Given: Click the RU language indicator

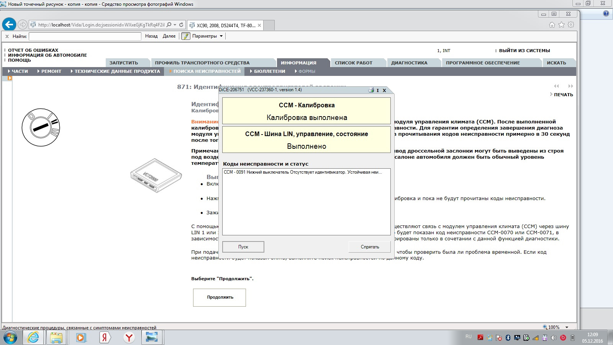Looking at the screenshot, I should click(469, 337).
